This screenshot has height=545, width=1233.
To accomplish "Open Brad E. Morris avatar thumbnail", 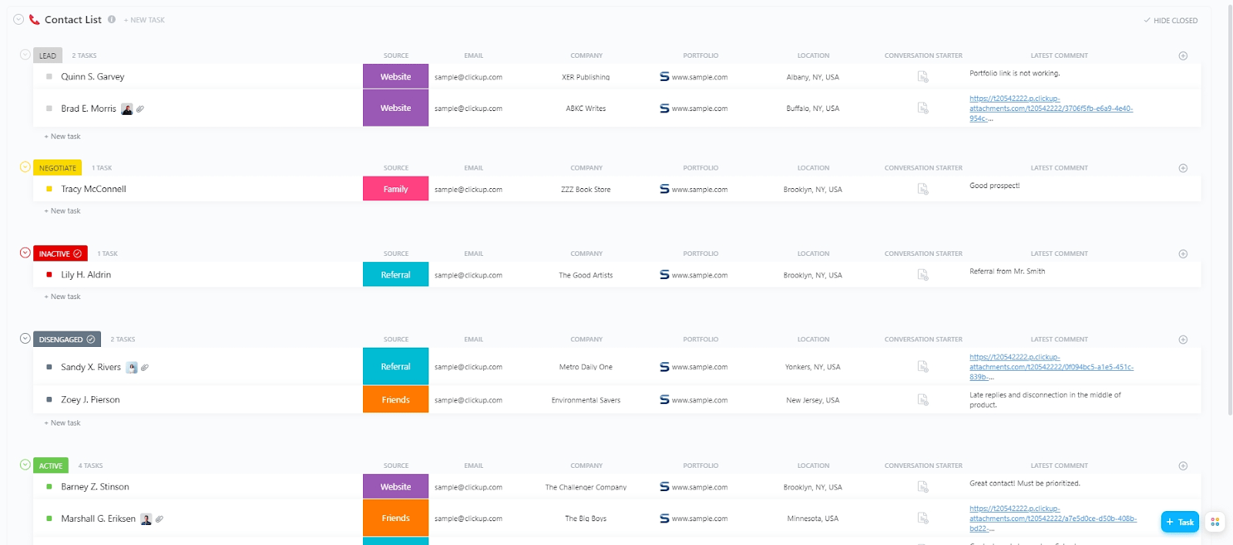I will coord(127,109).
